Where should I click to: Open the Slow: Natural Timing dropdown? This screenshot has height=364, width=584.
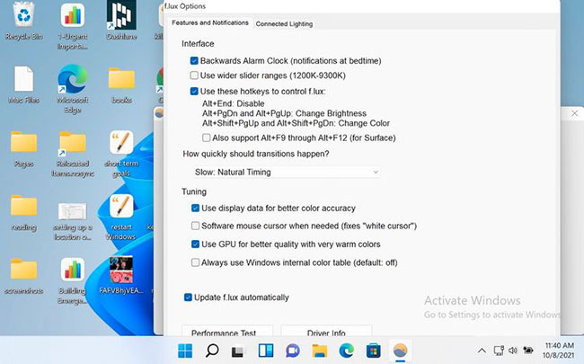[286, 173]
